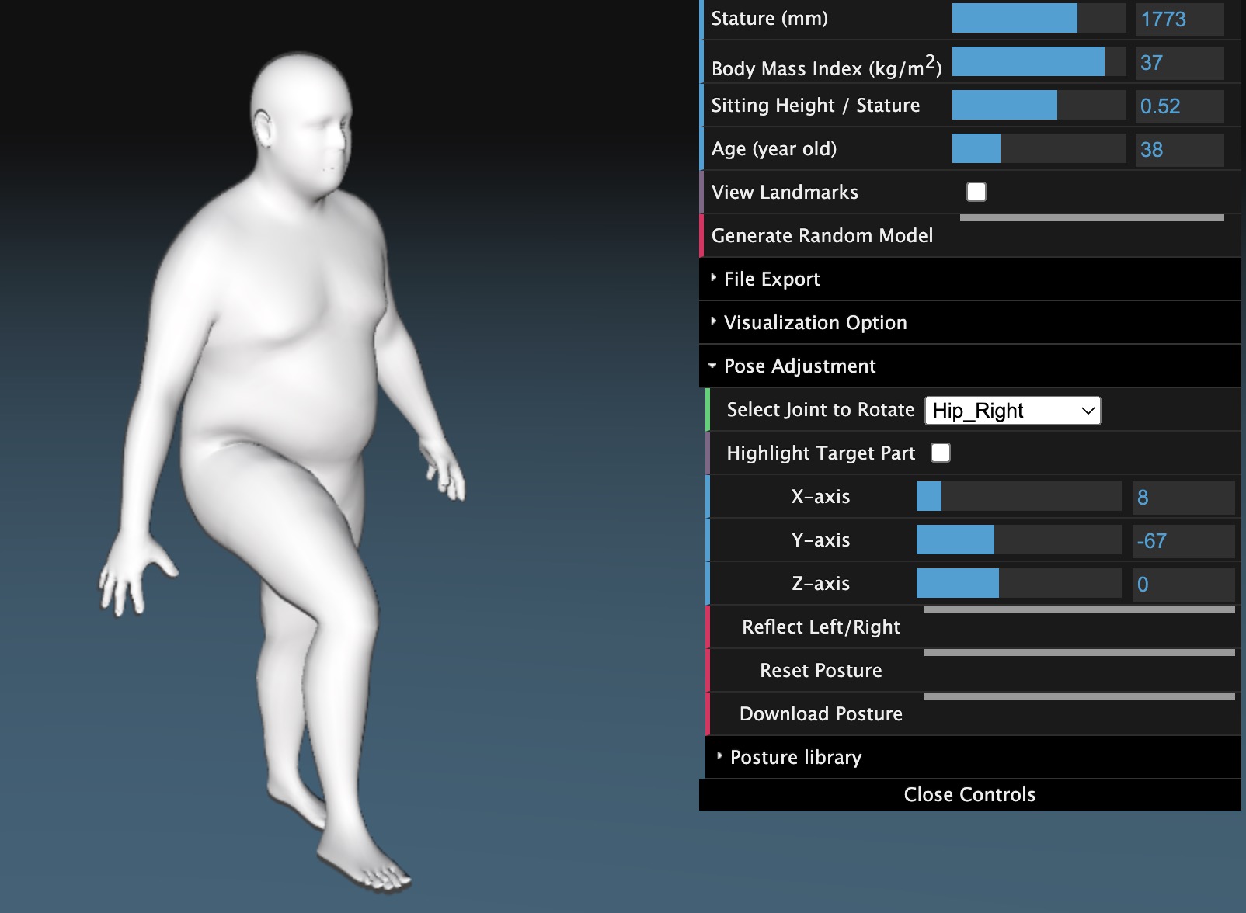This screenshot has width=1246, height=913.
Task: Click the Download Posture button
Action: (822, 713)
